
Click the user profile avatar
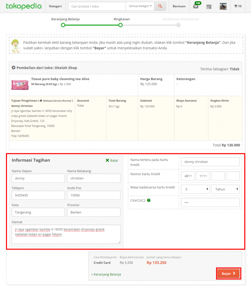point(223,6)
